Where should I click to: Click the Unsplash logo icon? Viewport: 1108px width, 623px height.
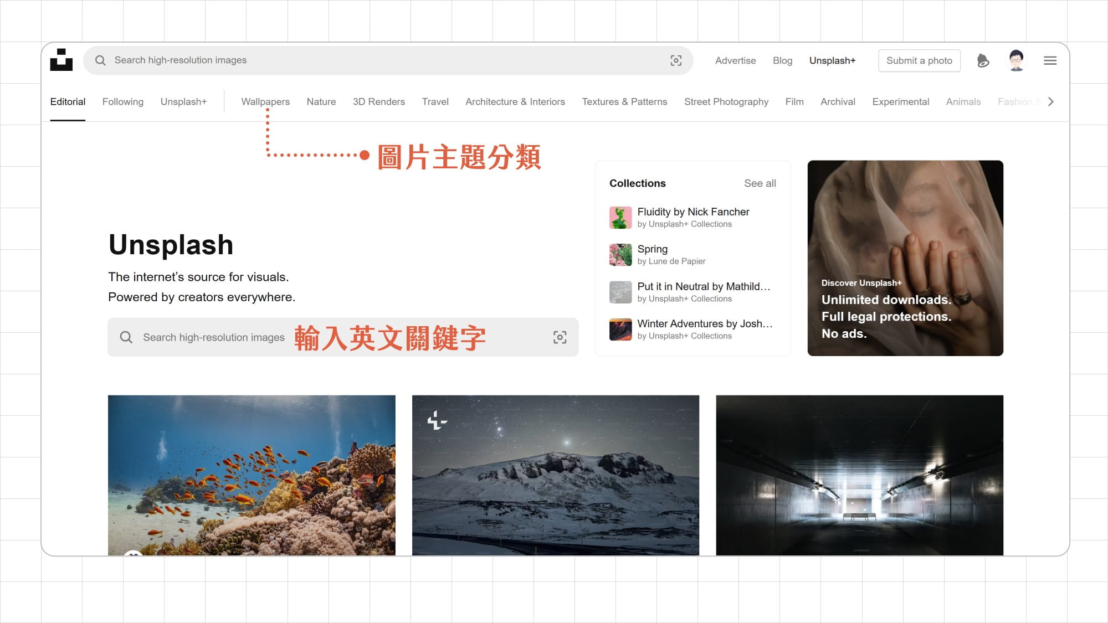coord(61,60)
